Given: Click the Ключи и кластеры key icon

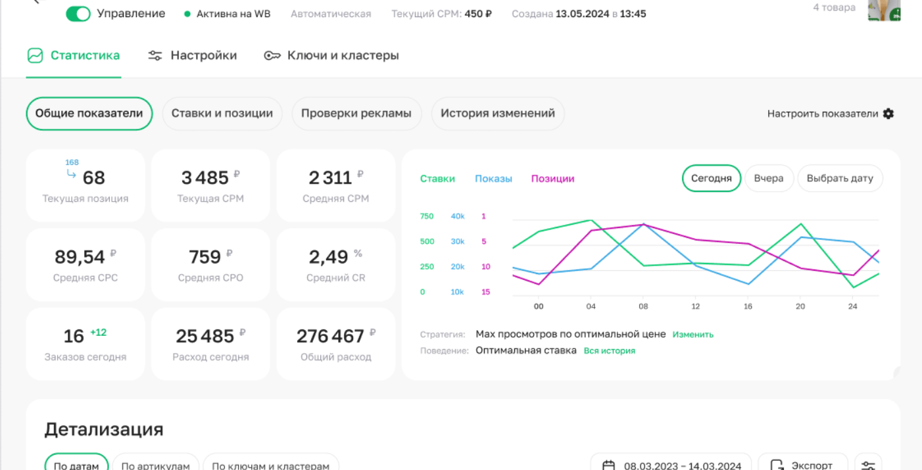Looking at the screenshot, I should click(272, 55).
